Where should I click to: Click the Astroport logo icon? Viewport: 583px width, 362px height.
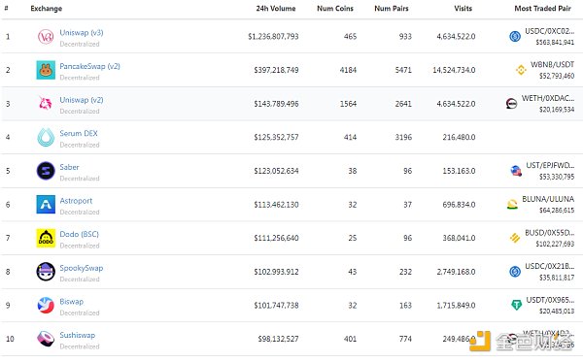coord(46,205)
